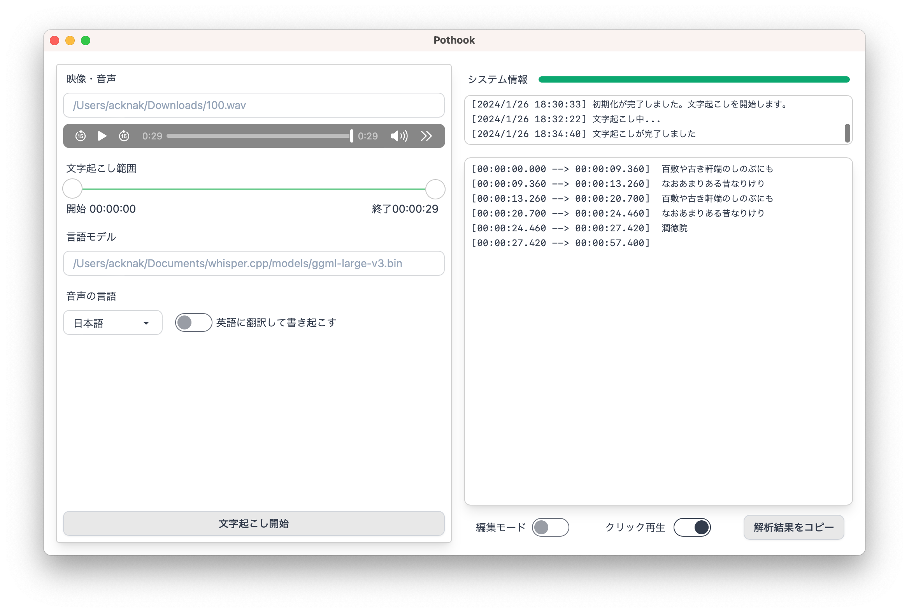Enable the 編集モード toggle
909x613 pixels.
tap(550, 527)
